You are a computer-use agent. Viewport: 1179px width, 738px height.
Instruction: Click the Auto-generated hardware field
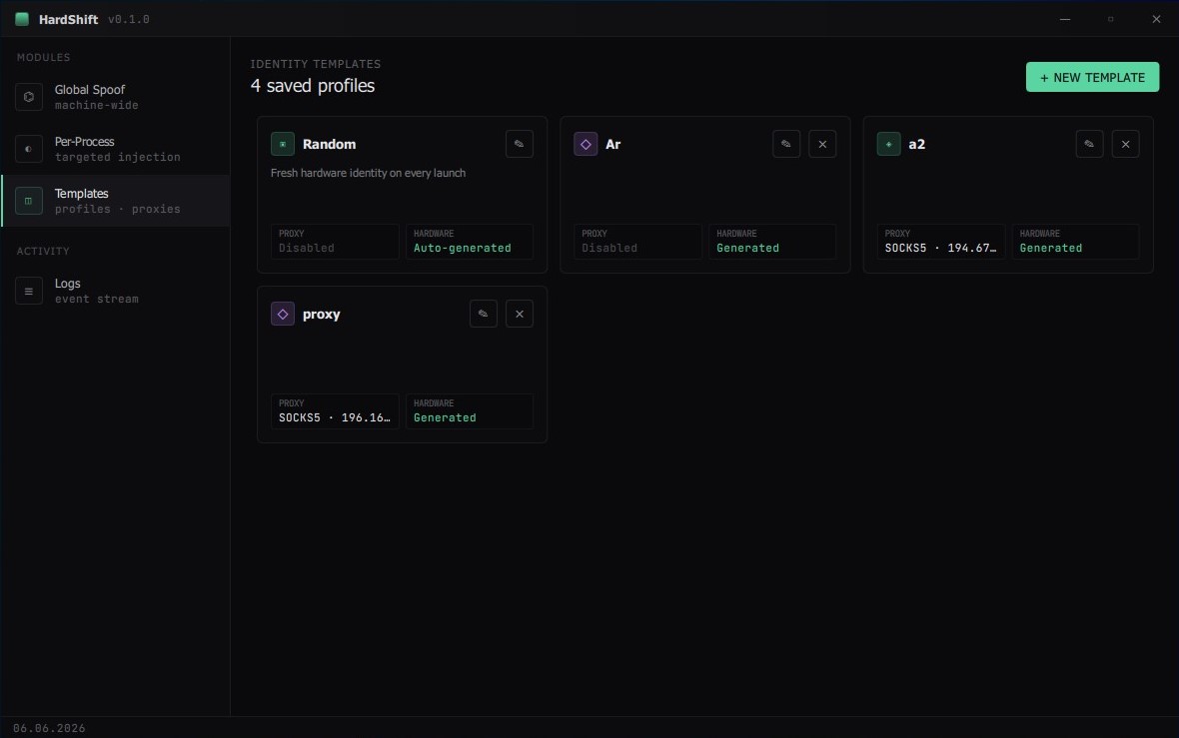[470, 242]
